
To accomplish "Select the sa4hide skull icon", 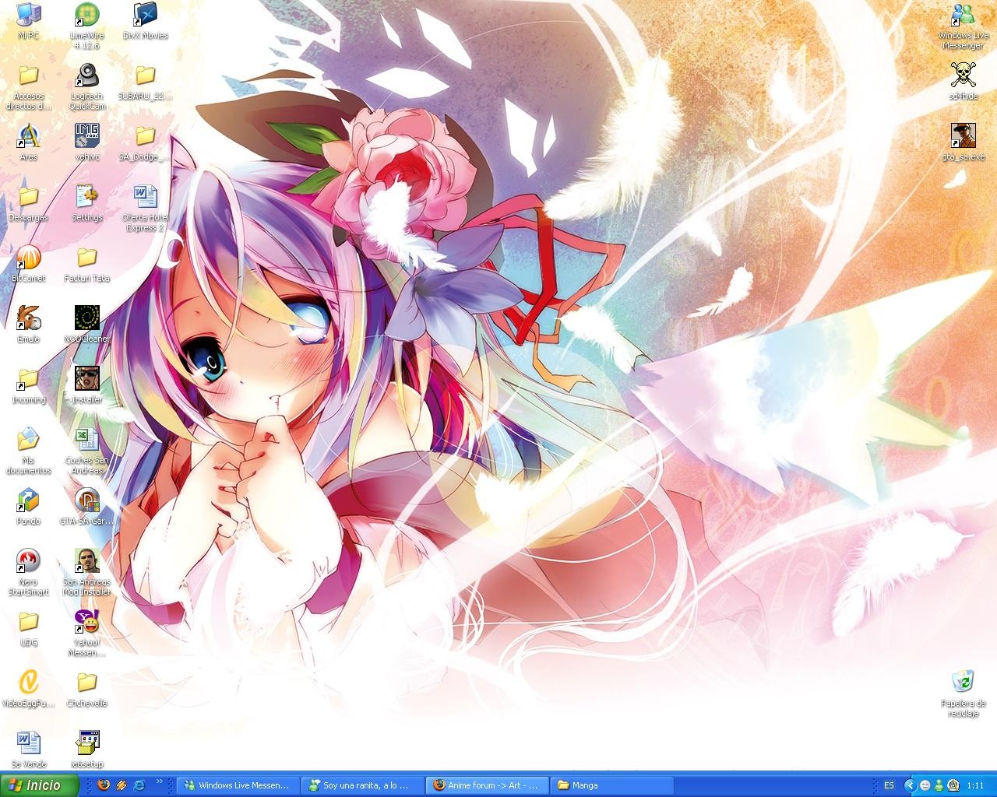I will click(x=964, y=83).
